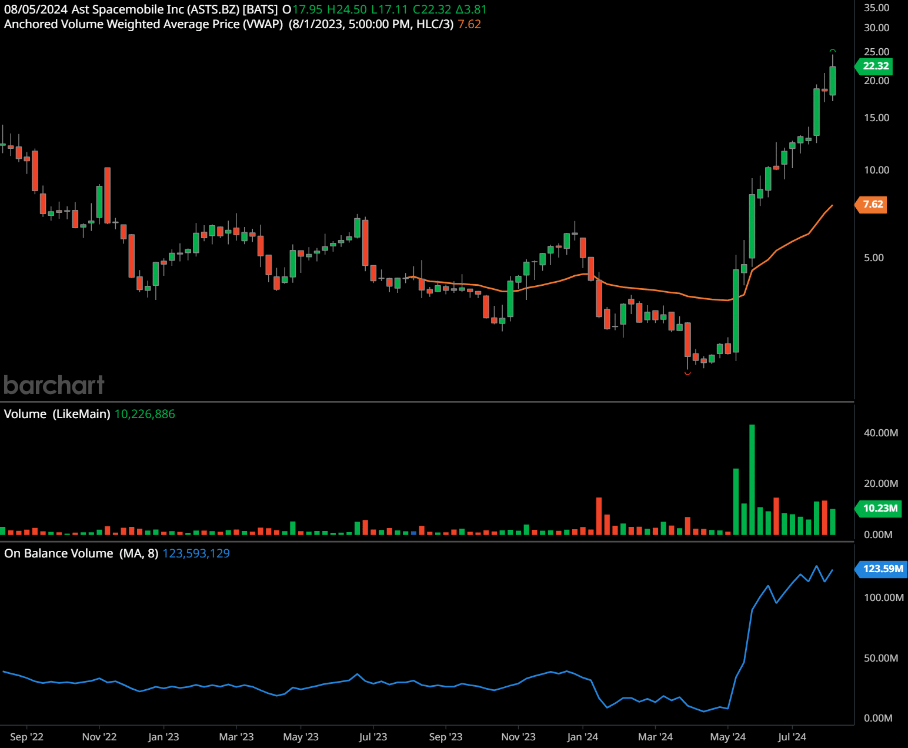Click the green high marker above latest candle
The image size is (908, 748).
click(833, 51)
